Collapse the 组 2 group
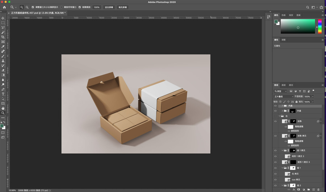 pos(282,185)
